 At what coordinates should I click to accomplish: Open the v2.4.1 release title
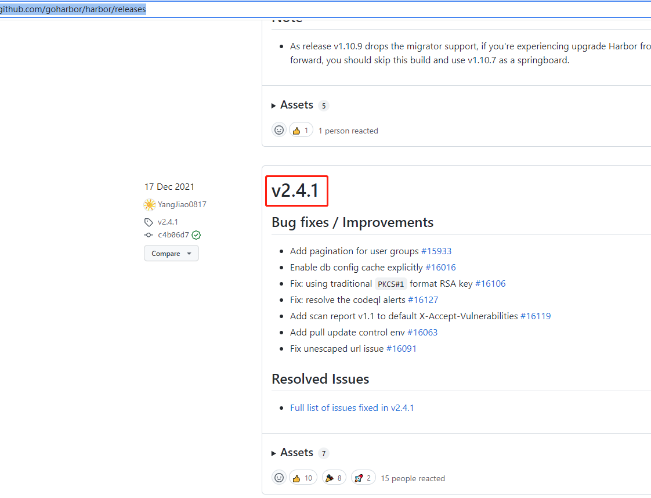coord(295,190)
